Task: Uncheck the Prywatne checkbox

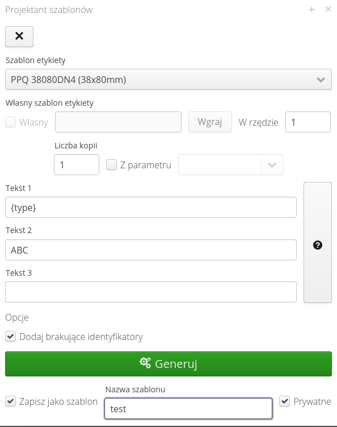Action: [285, 401]
